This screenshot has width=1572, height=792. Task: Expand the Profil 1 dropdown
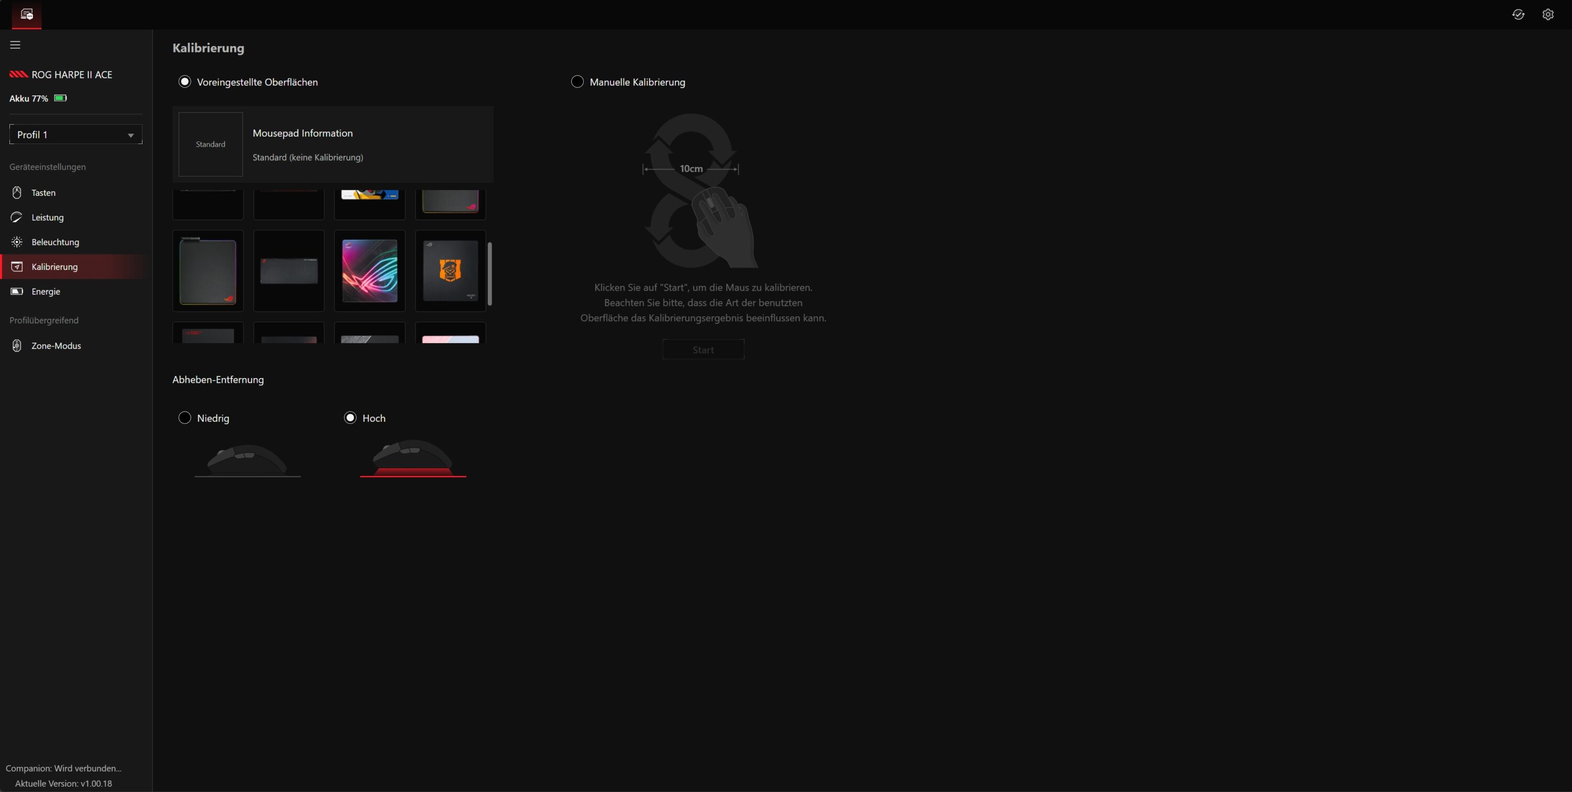tap(75, 135)
